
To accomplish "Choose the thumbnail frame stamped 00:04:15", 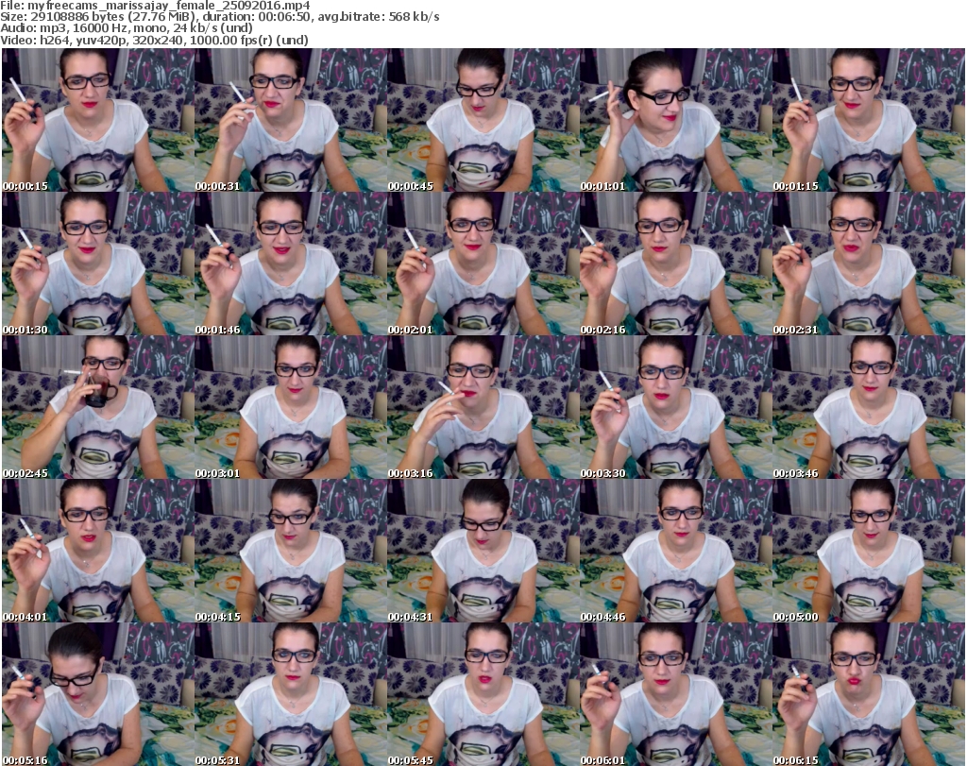I will [x=291, y=551].
